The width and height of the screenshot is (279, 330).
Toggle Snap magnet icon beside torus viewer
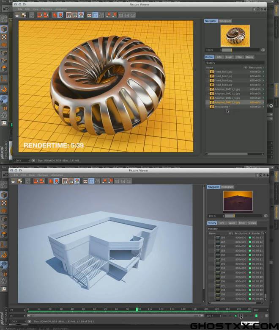click(x=4, y=89)
